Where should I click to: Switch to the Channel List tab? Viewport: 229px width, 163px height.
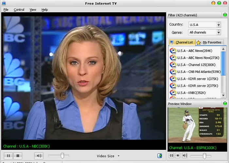point(182,42)
